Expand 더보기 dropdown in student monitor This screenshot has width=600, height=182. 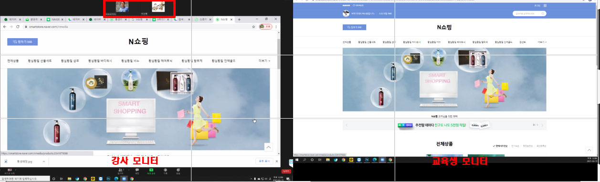[x=542, y=42]
